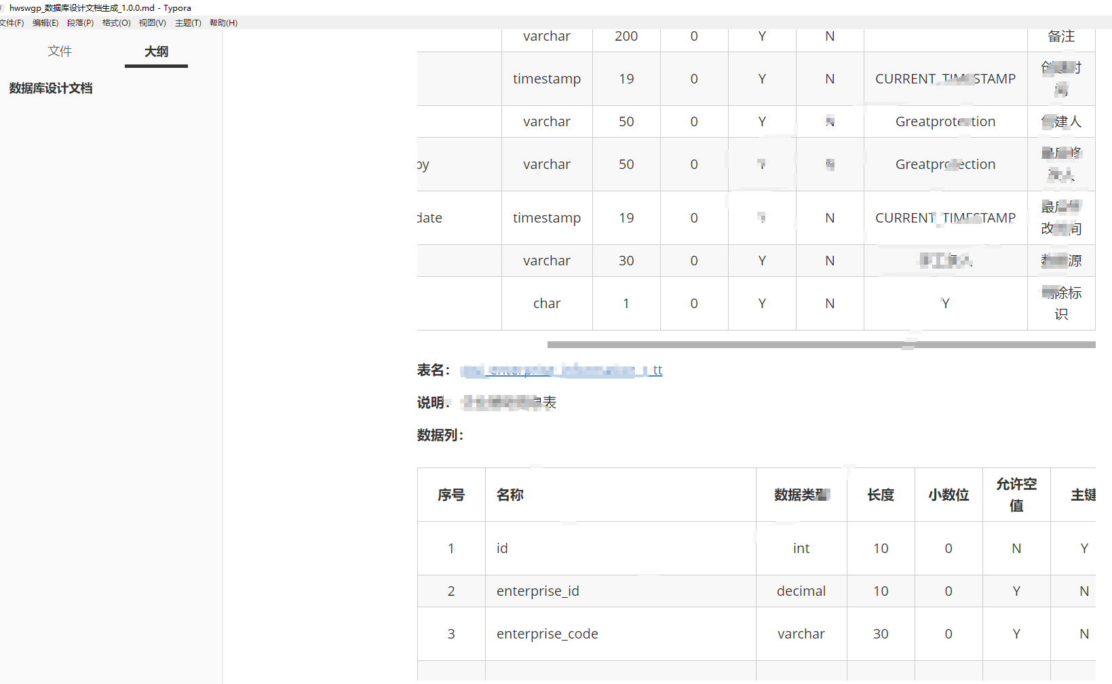Click the first CURRENT_TIMESTAMP default value
The image size is (1112, 684).
click(945, 79)
